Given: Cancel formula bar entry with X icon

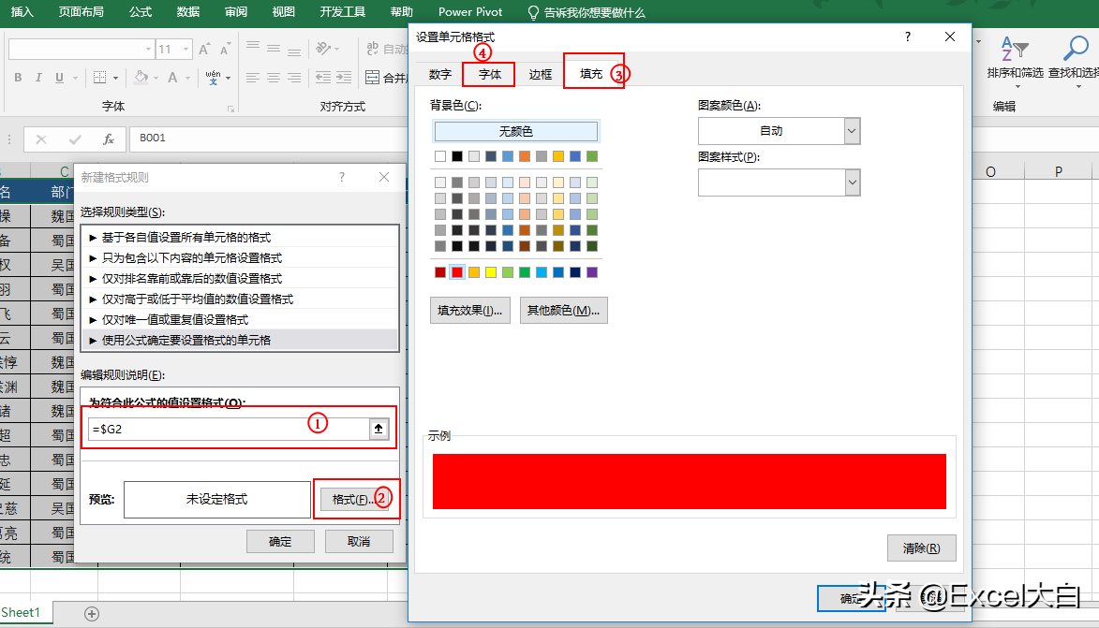Looking at the screenshot, I should [x=41, y=139].
